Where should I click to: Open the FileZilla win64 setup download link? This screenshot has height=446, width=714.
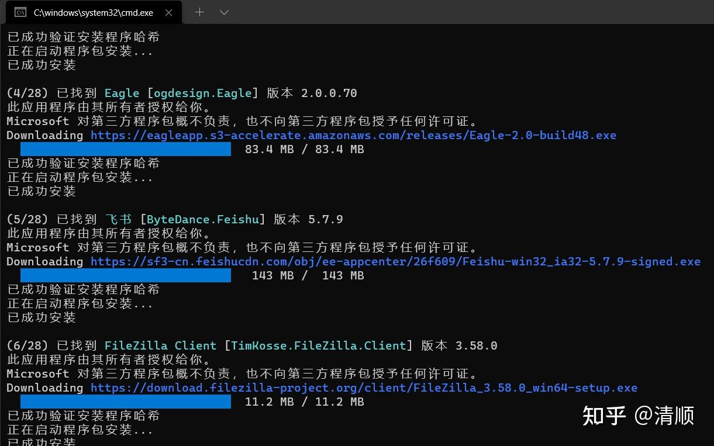point(364,388)
